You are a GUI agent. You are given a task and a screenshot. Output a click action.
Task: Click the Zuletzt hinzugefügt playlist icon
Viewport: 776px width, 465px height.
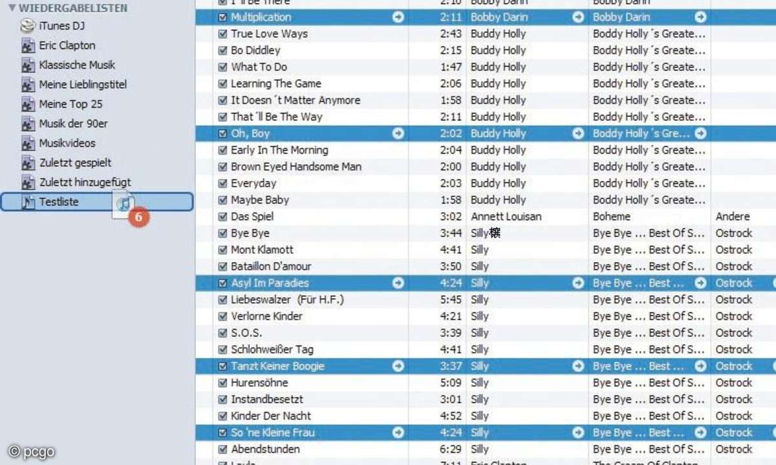[x=28, y=182]
